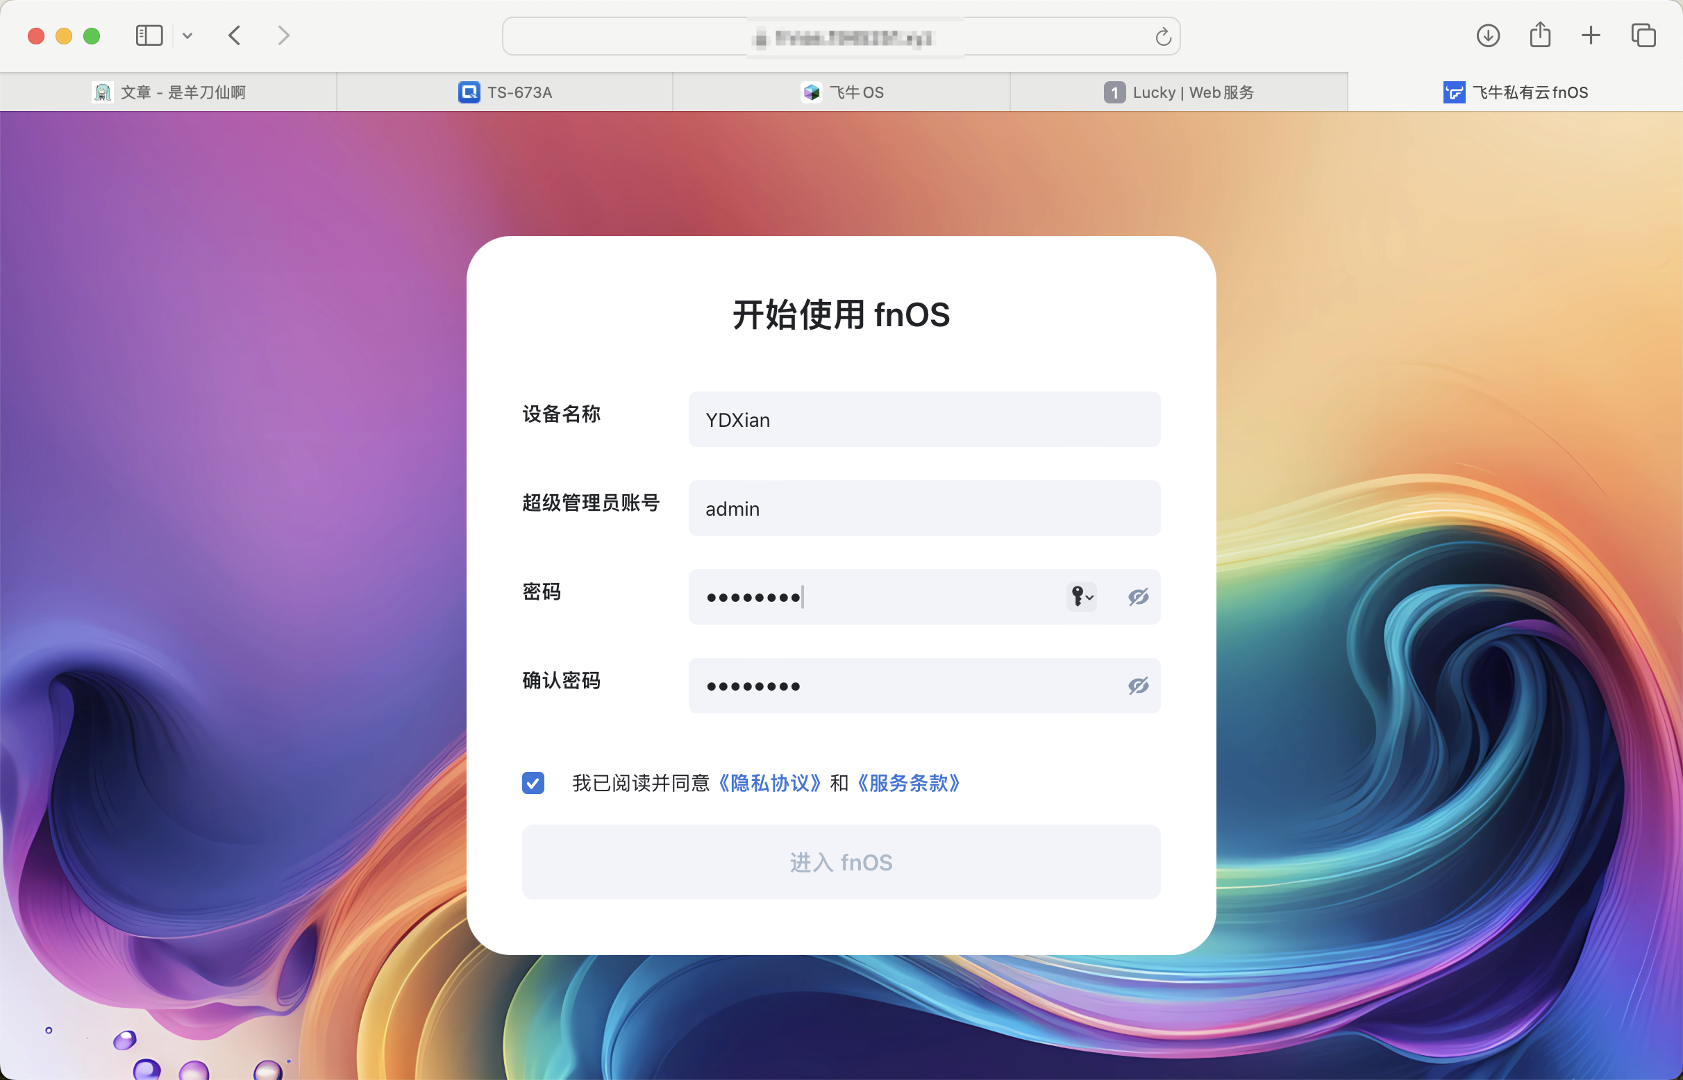1683x1080 pixels.
Task: Show password in the 确认密码 field
Action: (1138, 686)
